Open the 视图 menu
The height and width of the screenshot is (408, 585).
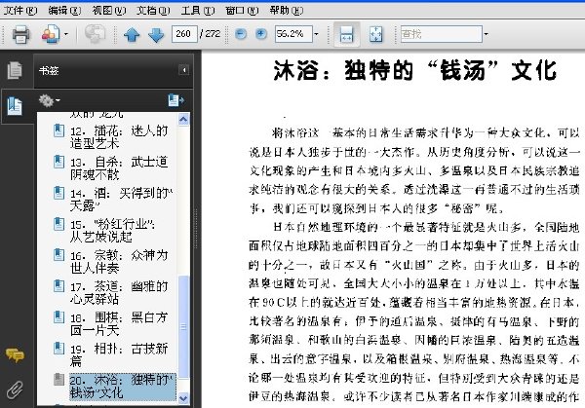(x=109, y=11)
